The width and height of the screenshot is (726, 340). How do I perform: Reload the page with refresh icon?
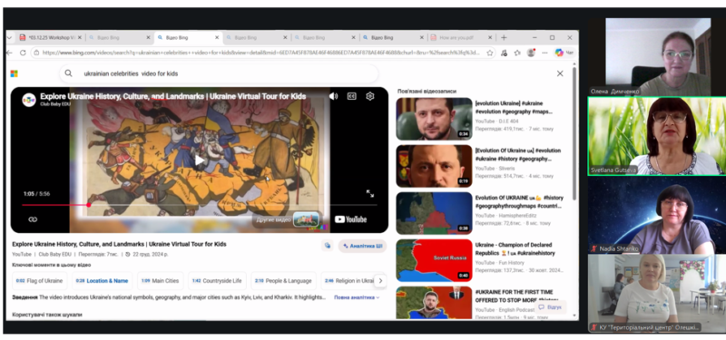tap(23, 53)
